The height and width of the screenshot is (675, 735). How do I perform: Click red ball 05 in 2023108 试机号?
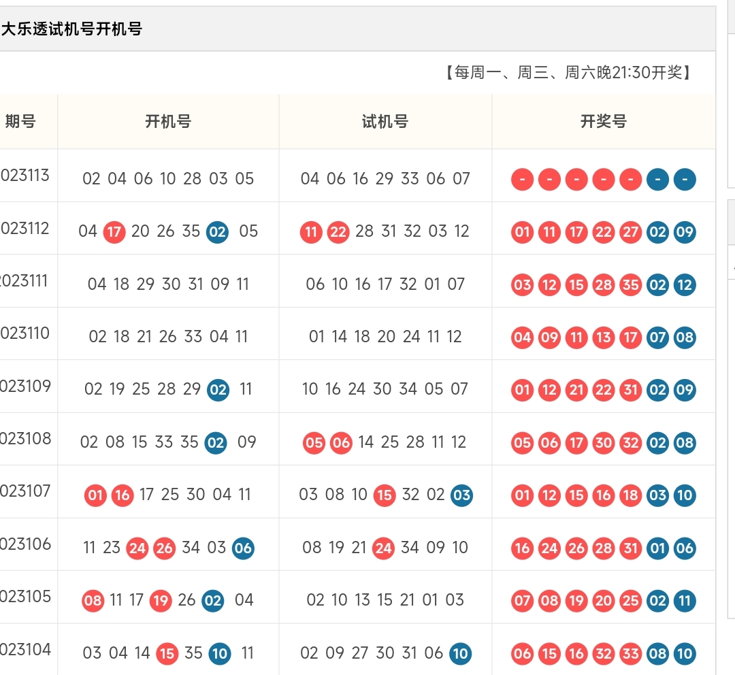pos(313,442)
